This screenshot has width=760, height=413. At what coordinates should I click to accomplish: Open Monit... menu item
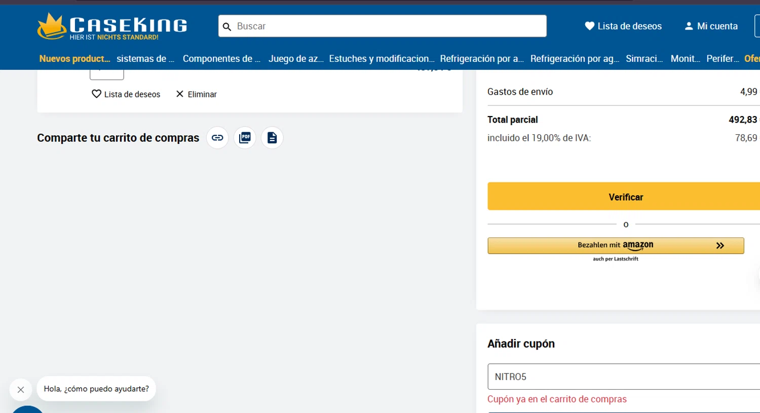tap(685, 59)
